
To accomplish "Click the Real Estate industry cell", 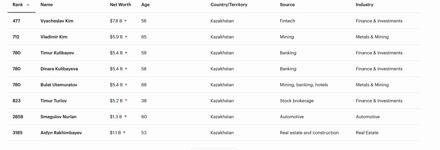I will pyautogui.click(x=367, y=133).
